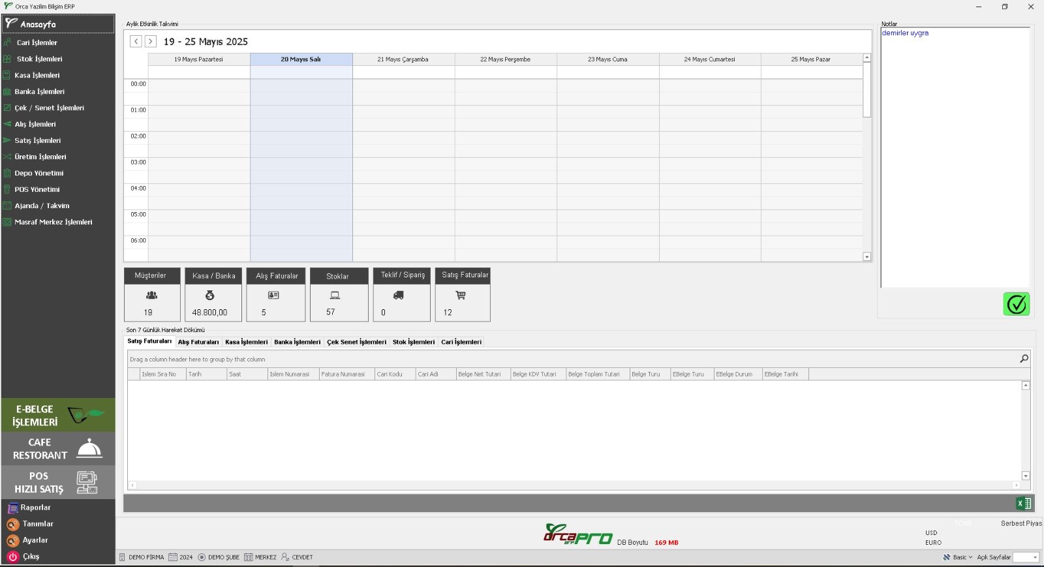Screen dimensions: 1044x567
Task: Click the Müşteriler people icon tile
Action: (x=151, y=295)
